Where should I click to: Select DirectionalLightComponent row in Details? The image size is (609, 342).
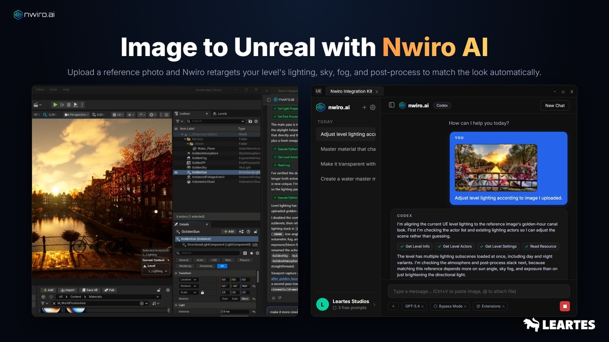pyautogui.click(x=216, y=244)
